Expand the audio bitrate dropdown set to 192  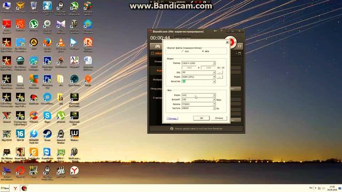tap(198, 100)
